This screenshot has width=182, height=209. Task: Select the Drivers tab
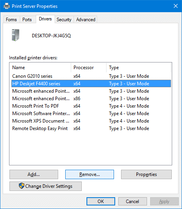click(x=45, y=19)
